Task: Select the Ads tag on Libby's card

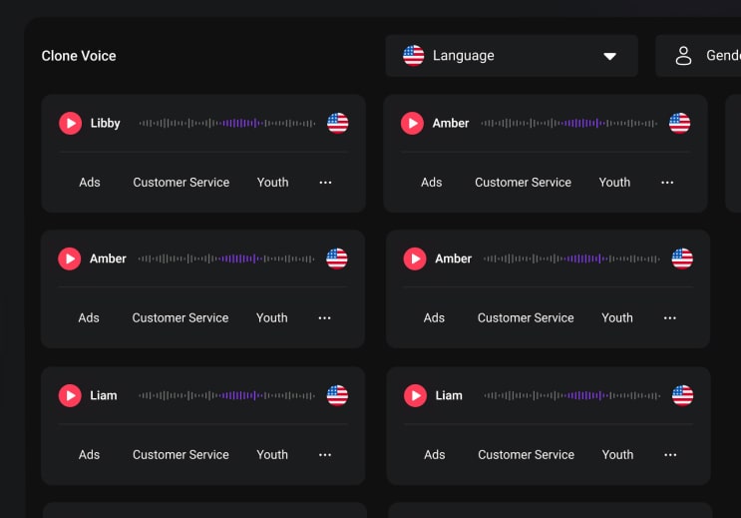Action: click(90, 183)
